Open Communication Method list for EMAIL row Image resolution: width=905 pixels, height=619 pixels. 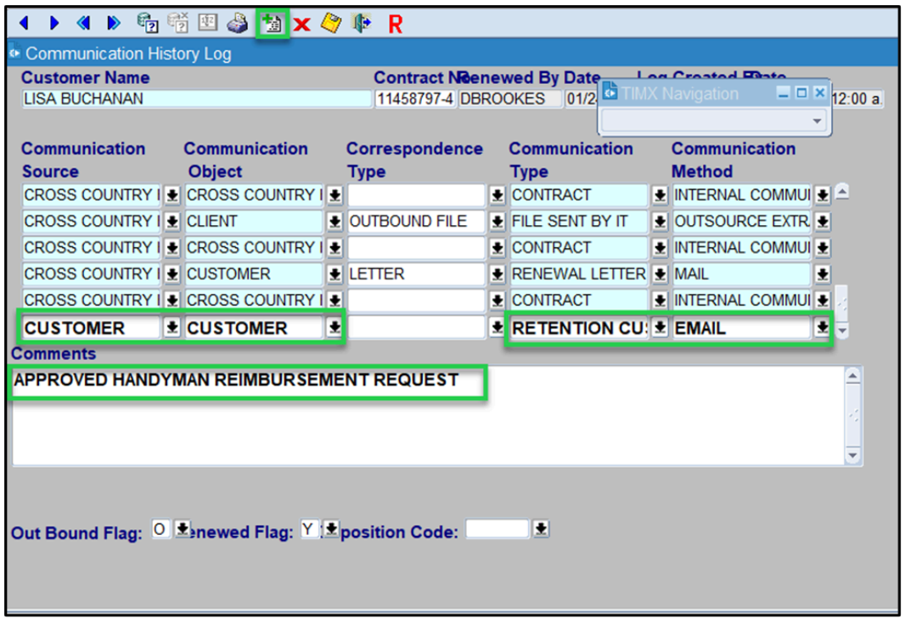click(x=822, y=328)
